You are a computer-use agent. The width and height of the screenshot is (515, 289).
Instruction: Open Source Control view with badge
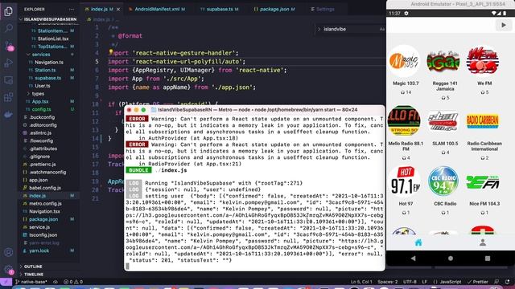click(9, 46)
